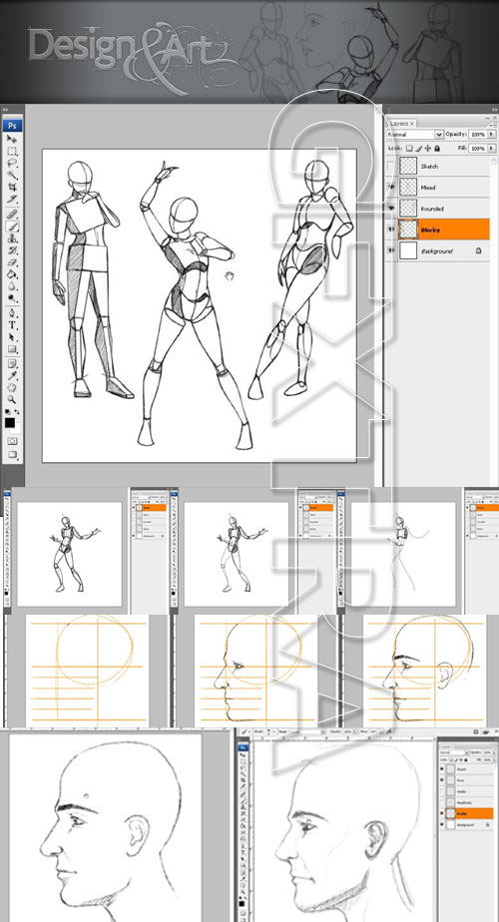Choose the Type tool in the large toolbar
499x922 pixels.
point(12,325)
